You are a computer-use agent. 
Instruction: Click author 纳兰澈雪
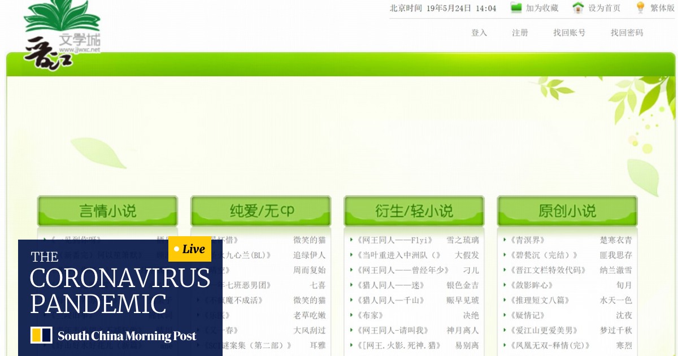[616, 270]
